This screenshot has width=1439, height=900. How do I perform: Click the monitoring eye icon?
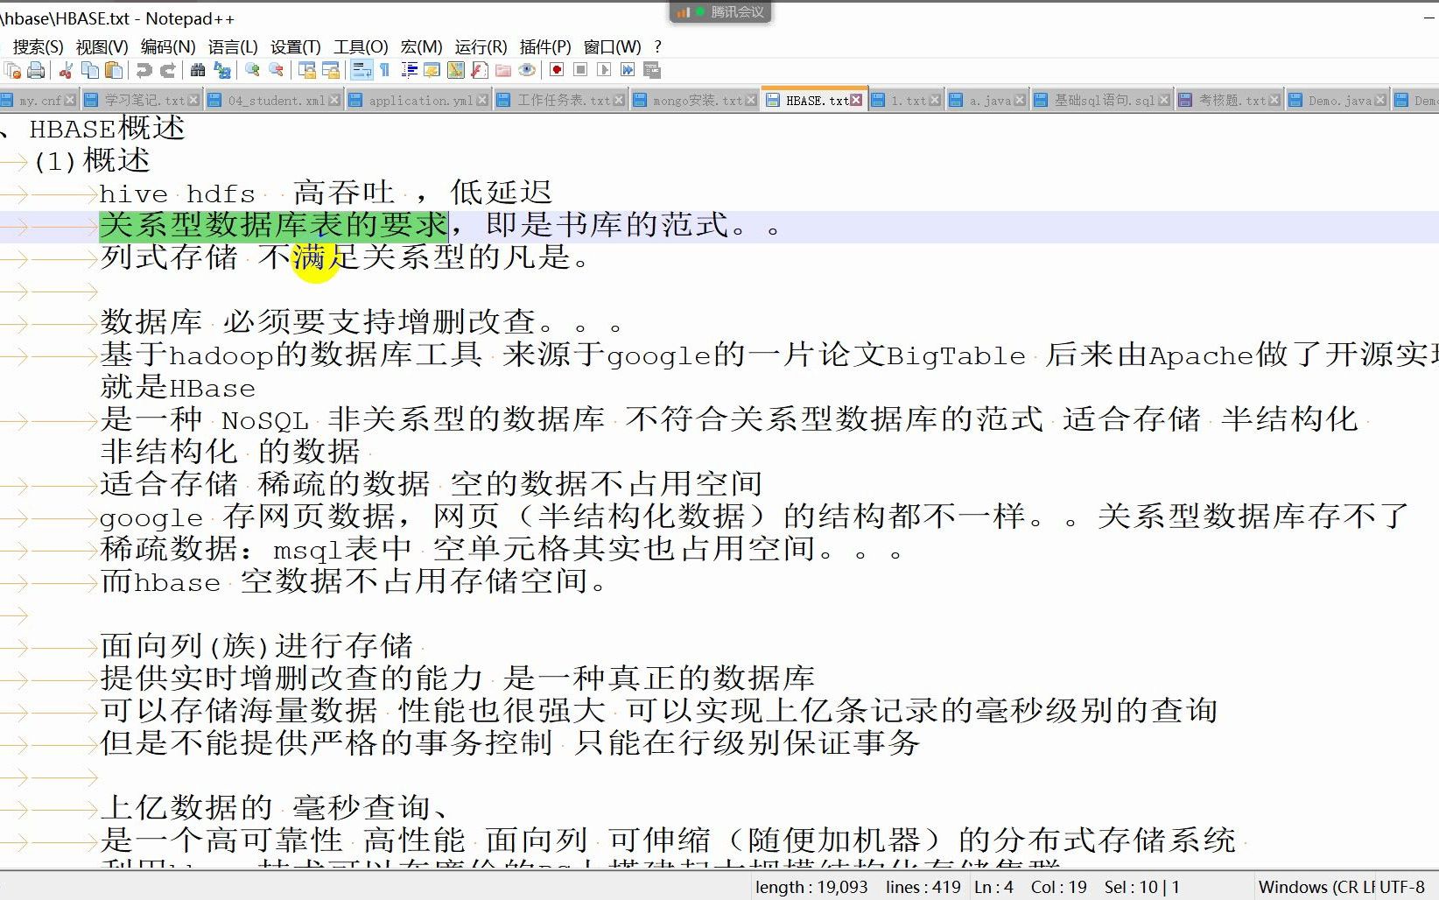527,70
